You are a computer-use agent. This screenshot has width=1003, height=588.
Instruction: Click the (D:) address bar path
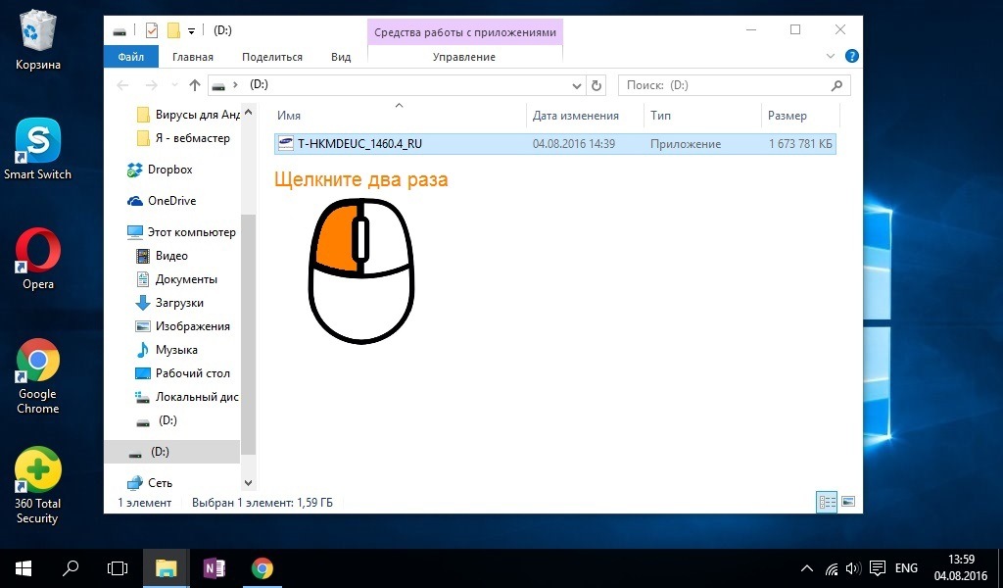point(259,84)
